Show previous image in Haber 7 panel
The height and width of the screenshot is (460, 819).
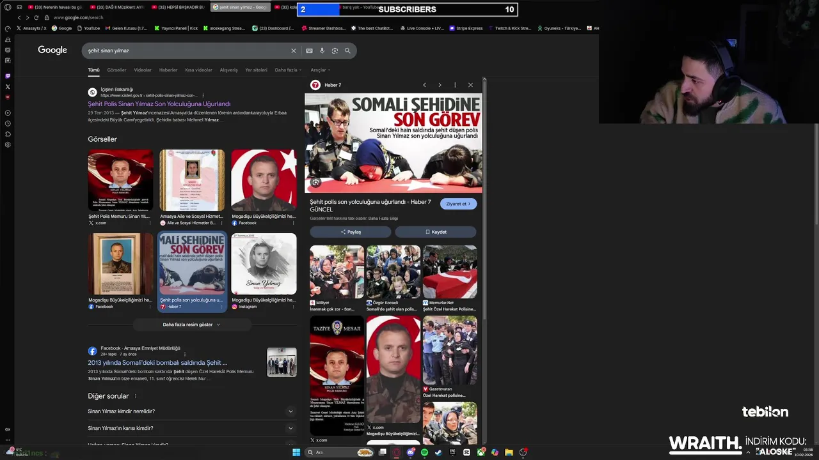click(424, 85)
